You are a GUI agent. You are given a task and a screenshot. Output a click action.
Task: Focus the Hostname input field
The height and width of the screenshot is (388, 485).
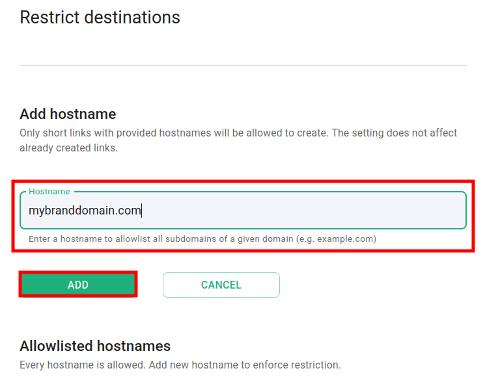(243, 211)
